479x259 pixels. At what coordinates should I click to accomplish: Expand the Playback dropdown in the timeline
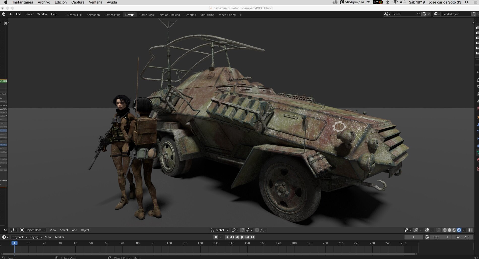click(19, 237)
